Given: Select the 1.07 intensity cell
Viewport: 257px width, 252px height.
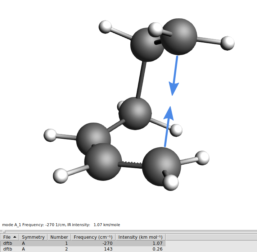Looking at the screenshot, I should click(140, 243).
